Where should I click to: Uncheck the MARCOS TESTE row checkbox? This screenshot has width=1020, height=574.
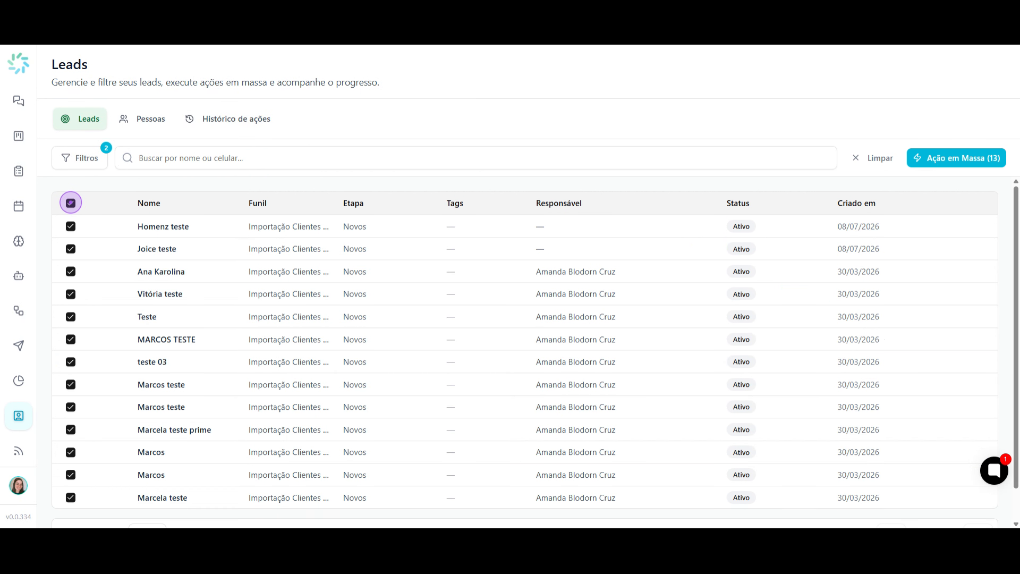71,339
